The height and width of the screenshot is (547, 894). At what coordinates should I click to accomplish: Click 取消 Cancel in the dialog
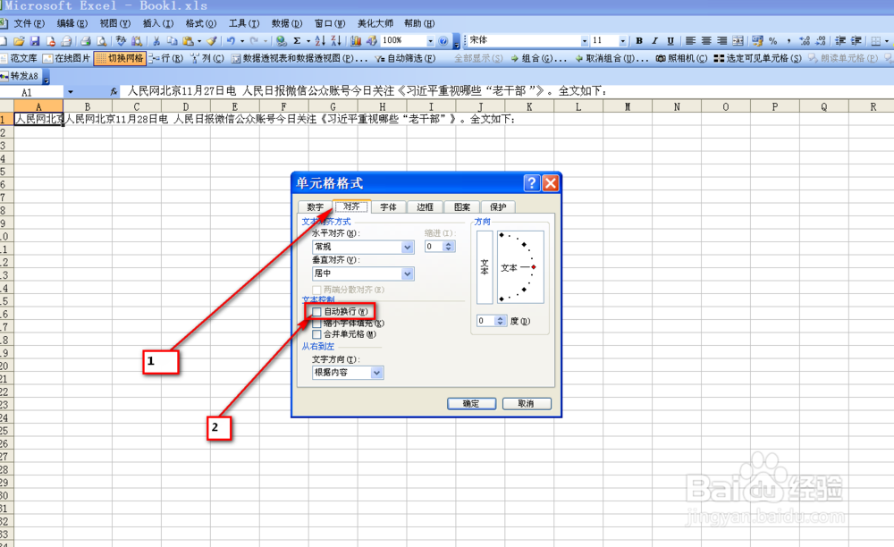coord(527,403)
